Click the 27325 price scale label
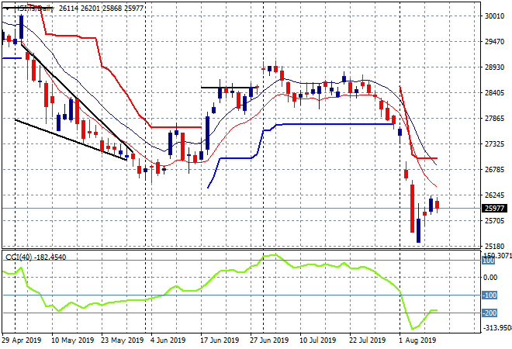512x349 pixels. 494,144
